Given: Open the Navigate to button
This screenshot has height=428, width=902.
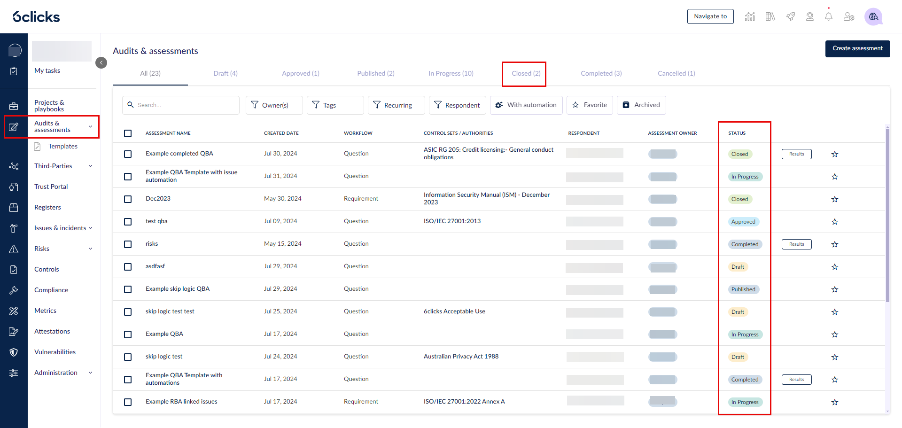Looking at the screenshot, I should (710, 16).
